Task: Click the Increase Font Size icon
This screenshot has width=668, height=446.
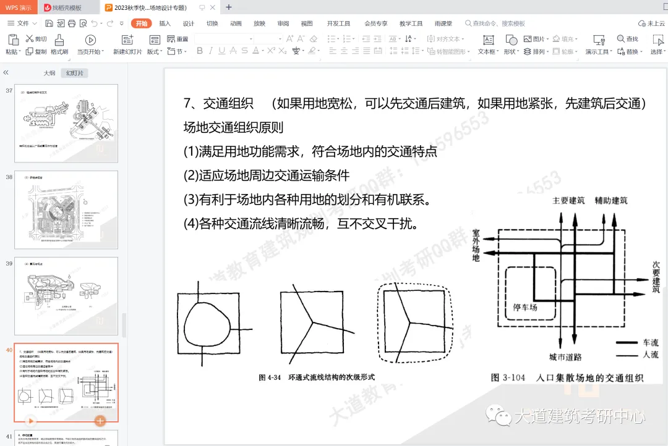Action: pos(289,39)
